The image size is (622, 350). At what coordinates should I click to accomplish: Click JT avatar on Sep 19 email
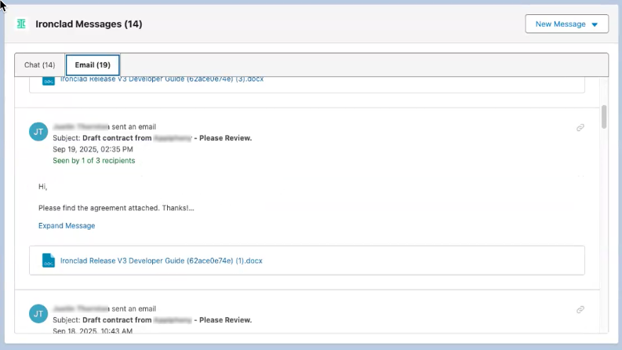point(38,132)
